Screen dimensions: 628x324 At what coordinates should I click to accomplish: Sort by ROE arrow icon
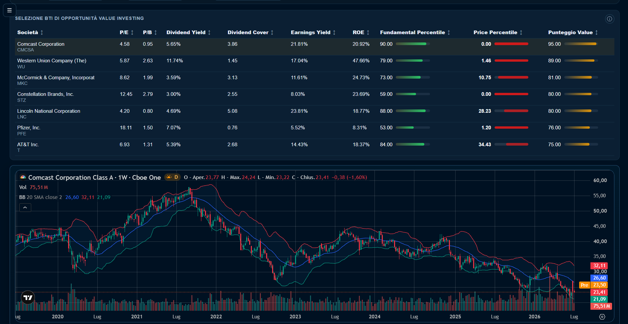(368, 32)
